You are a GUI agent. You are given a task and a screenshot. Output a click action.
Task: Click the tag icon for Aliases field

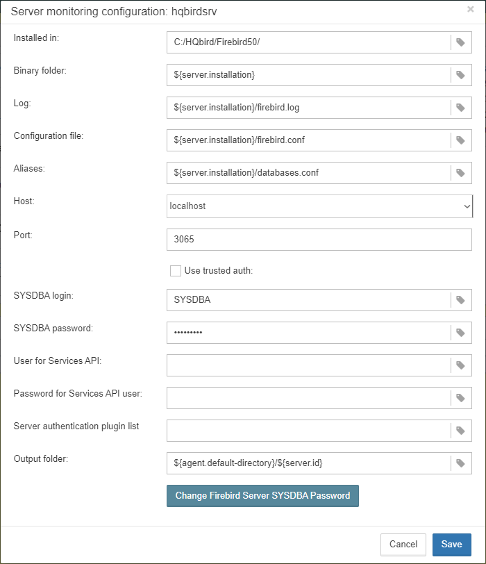click(x=460, y=173)
